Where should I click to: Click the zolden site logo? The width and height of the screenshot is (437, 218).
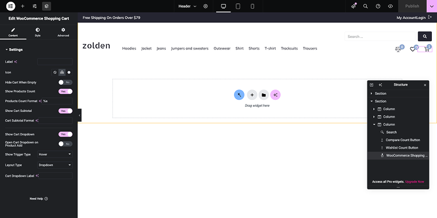tap(96, 45)
